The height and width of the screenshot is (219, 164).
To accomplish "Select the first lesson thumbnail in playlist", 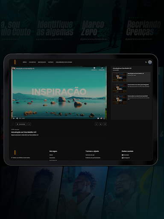I will (120, 77).
